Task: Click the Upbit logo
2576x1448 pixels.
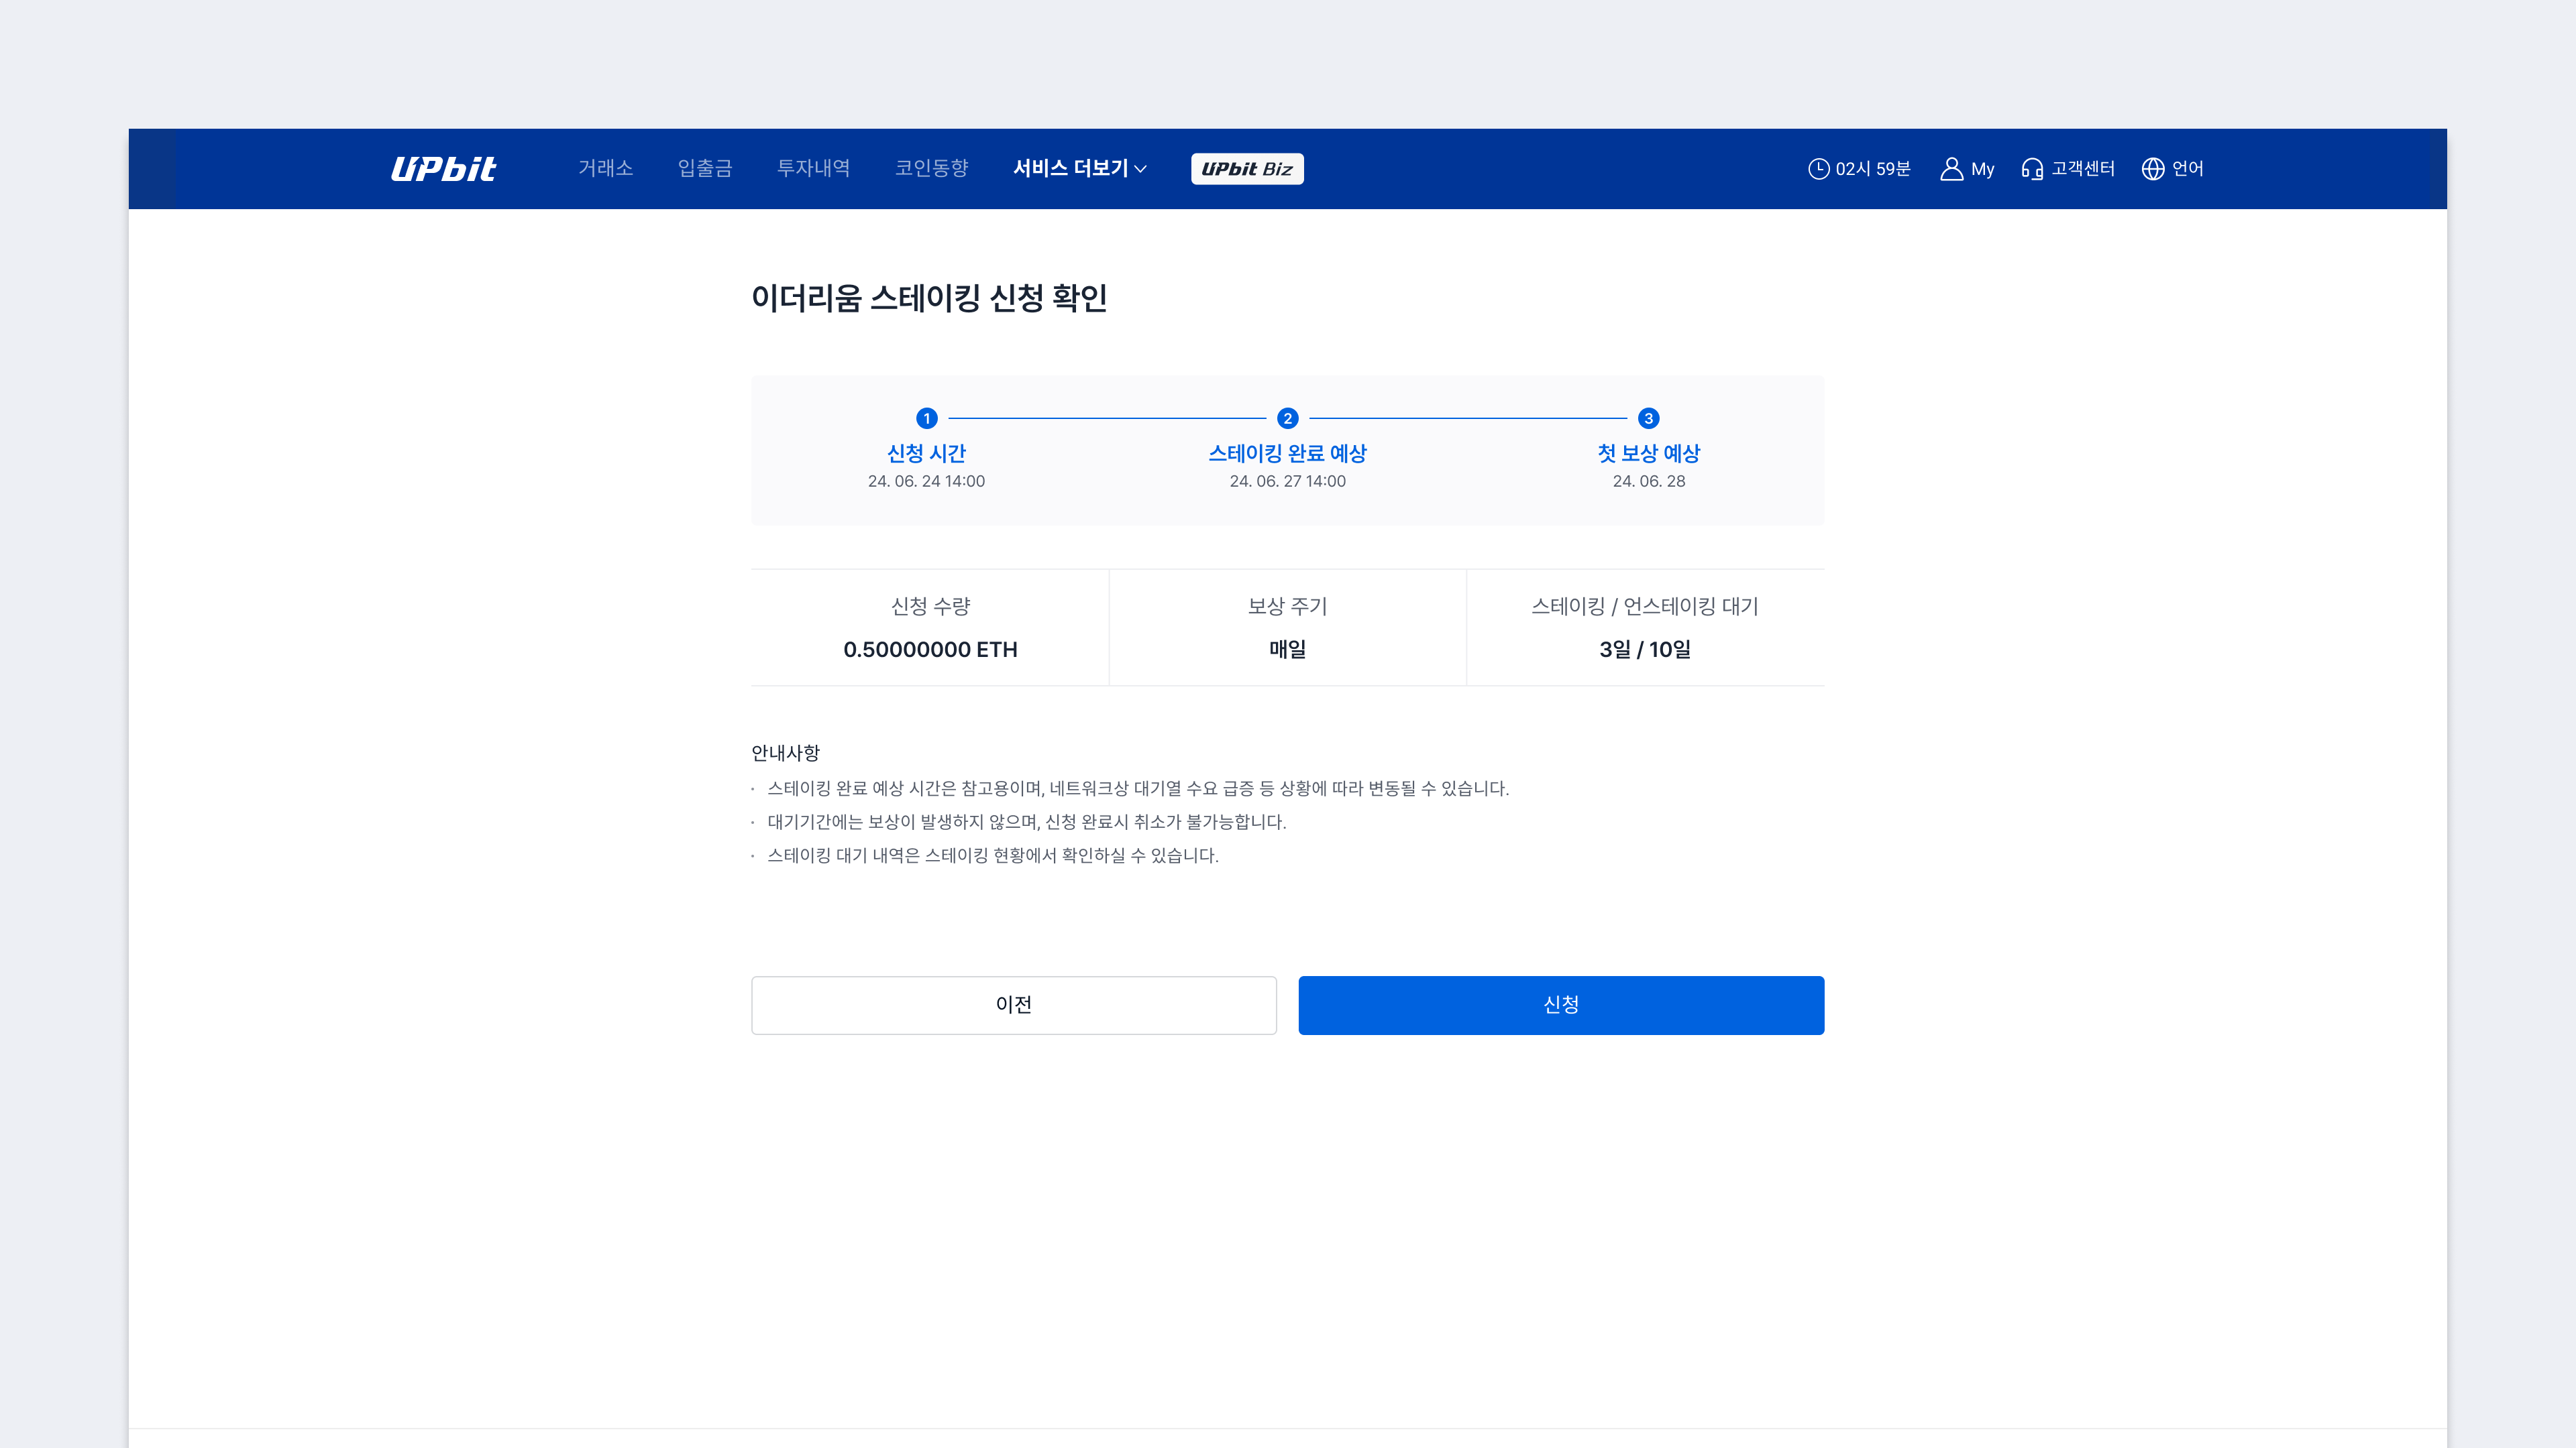Action: [x=443, y=169]
